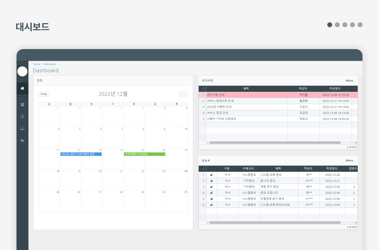This screenshot has height=250, width=379.
Task: Open the 서비스 업데이트 안내 notice row
Action: (x=220, y=101)
